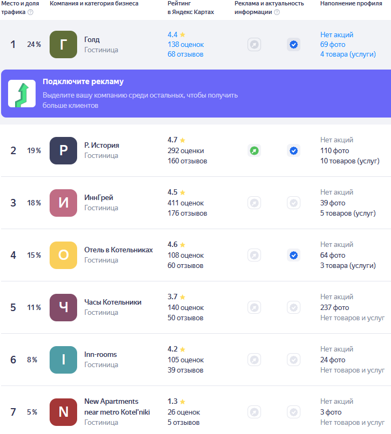Viewport: 391px width, 434px height.
Task: Click the 'Компания и категория бизнеса' header
Action: [x=94, y=4]
